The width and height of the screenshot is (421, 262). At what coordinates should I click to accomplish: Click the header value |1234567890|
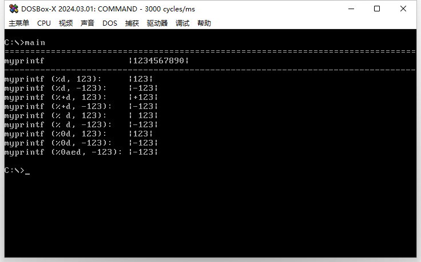[158, 61]
